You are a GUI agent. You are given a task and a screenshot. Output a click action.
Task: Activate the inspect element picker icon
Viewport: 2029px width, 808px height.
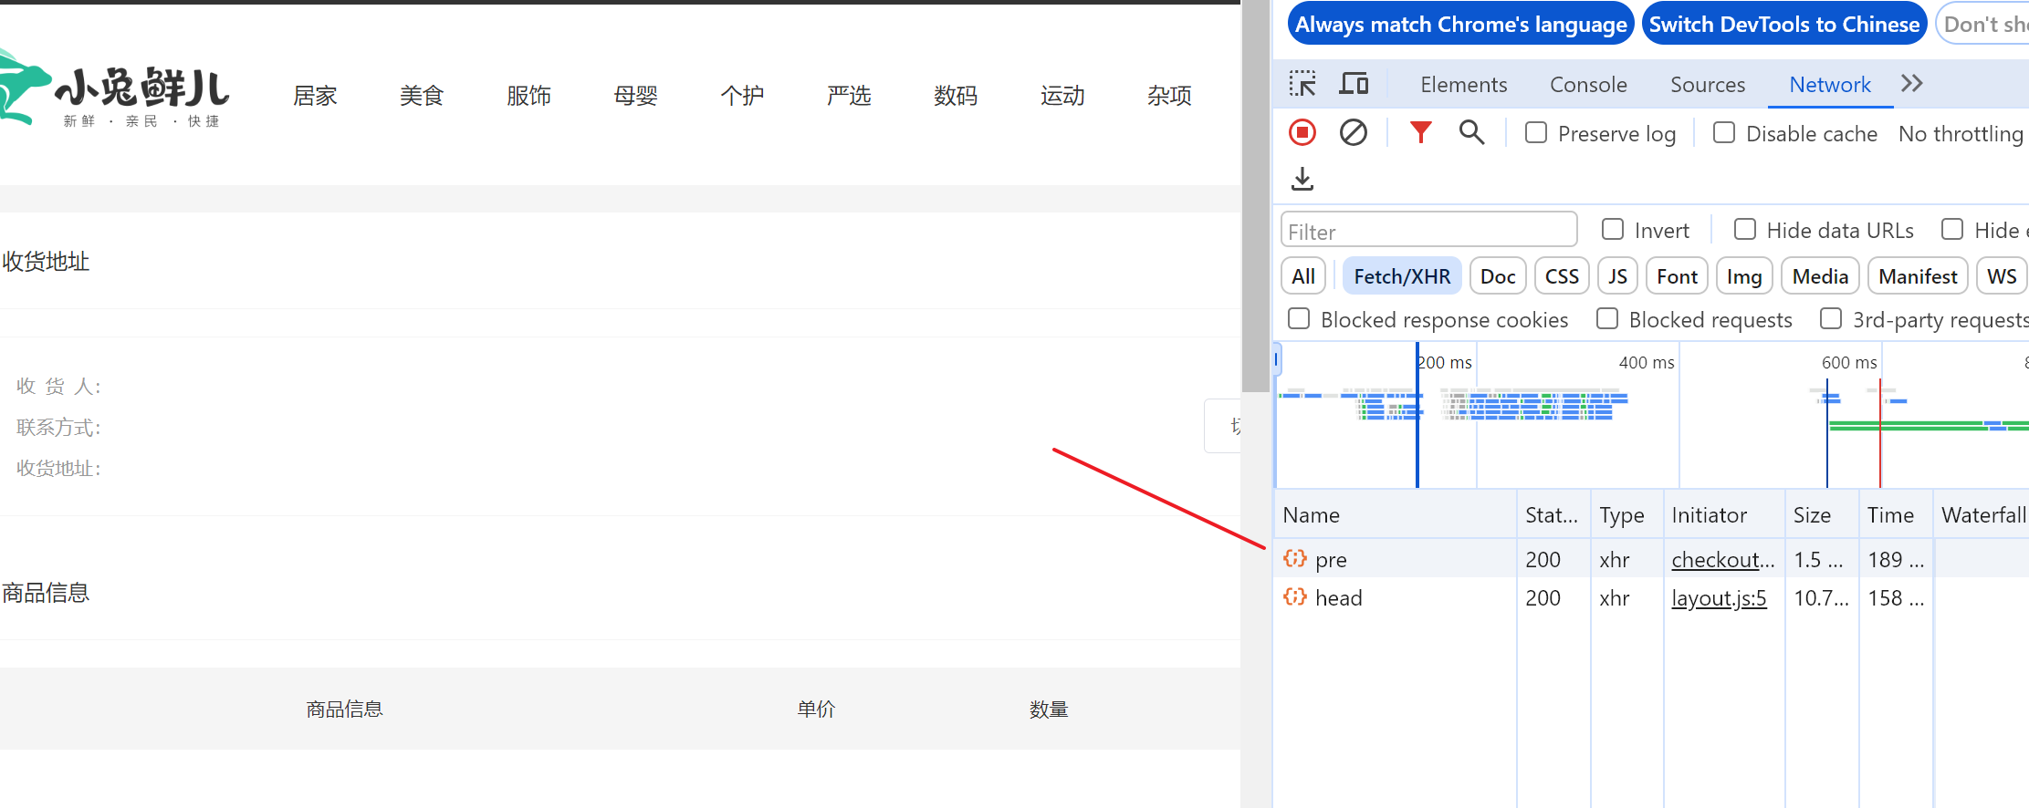(x=1302, y=84)
